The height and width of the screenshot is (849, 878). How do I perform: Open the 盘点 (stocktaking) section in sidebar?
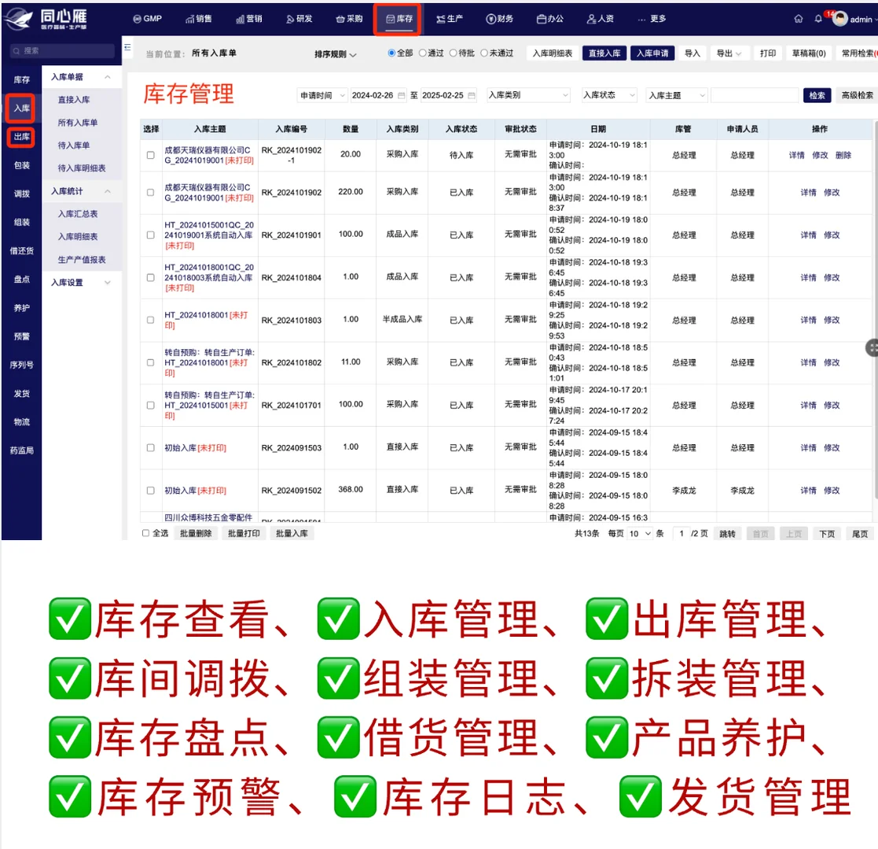[20, 281]
